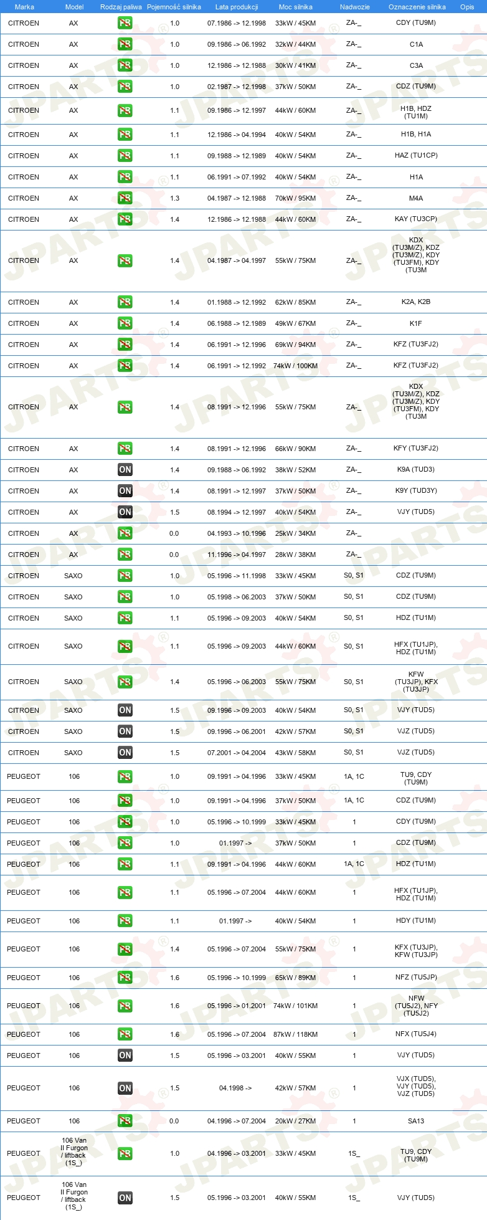Click the VJX (TUD5), VJY, VJZ engine cell
Screen dimensions: 487x1220
416,1086
